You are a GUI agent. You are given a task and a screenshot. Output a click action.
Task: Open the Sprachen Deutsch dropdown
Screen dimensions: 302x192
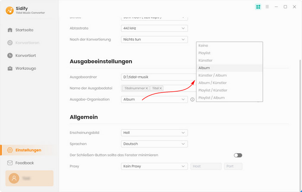tap(154, 144)
